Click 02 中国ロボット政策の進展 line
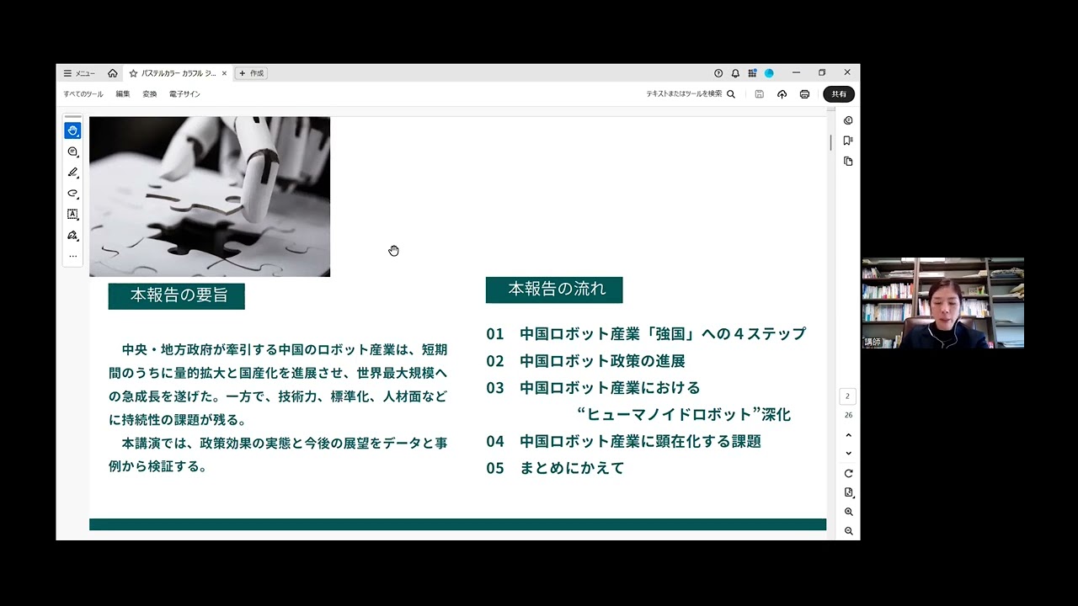 tap(585, 361)
